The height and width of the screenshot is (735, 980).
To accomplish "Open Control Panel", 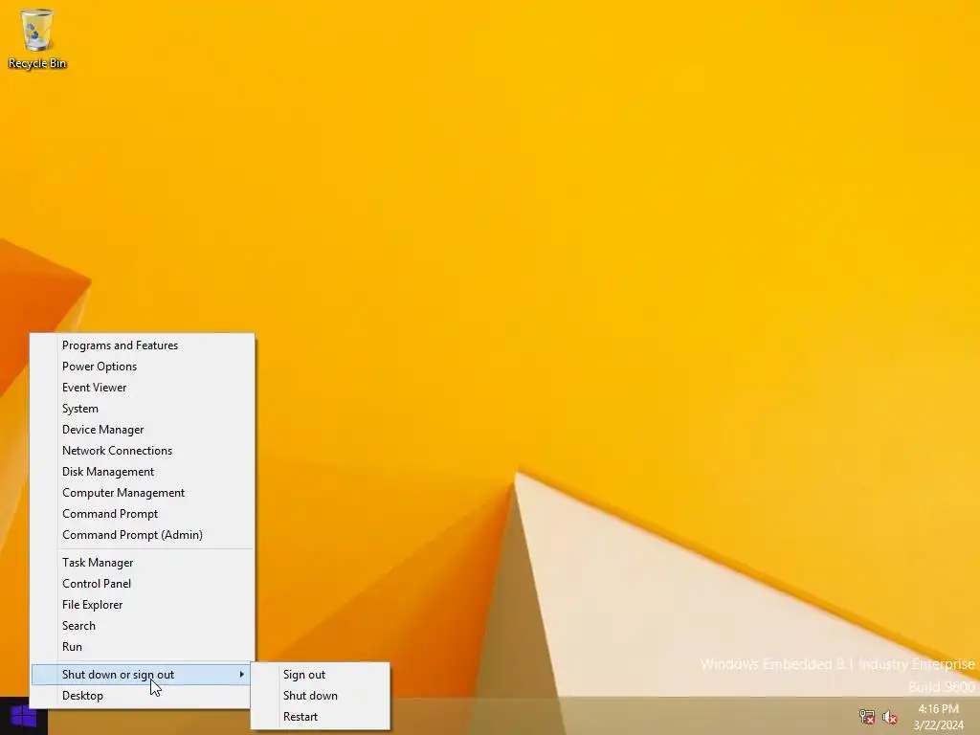I will 143,584.
